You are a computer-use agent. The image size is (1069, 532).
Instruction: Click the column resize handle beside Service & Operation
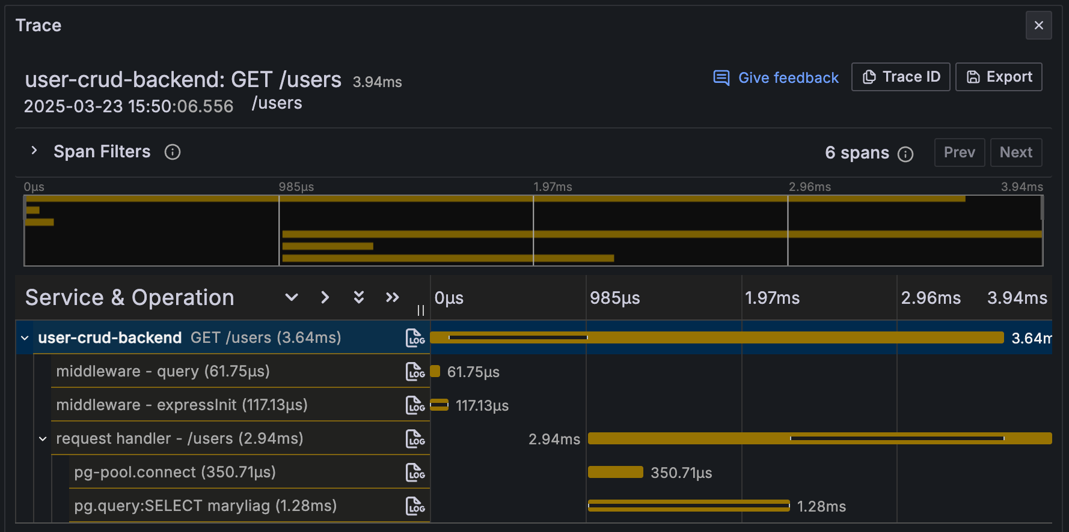coord(421,310)
